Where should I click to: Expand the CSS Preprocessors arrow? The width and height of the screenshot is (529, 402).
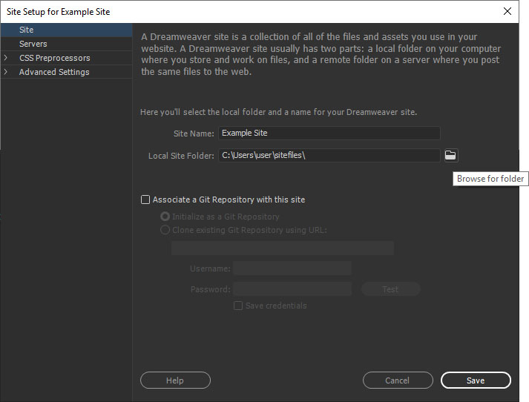[x=6, y=58]
